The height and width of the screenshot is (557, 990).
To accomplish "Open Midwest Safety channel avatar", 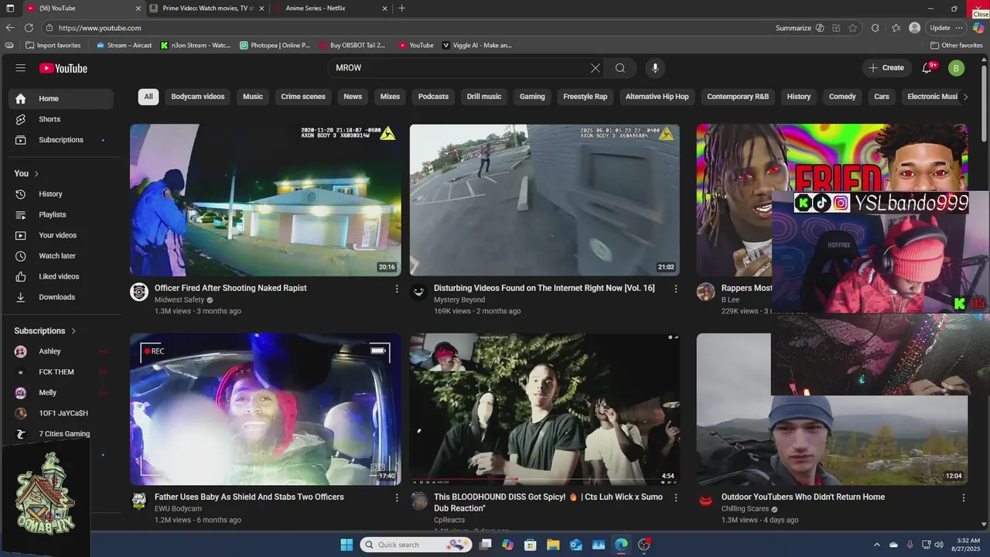I will 139,292.
